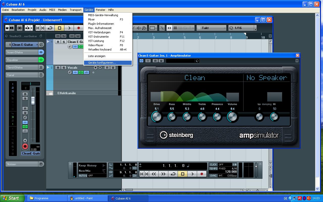323x202 pixels.
Task: Open the Takt grid type dropdown
Action: pos(211,28)
